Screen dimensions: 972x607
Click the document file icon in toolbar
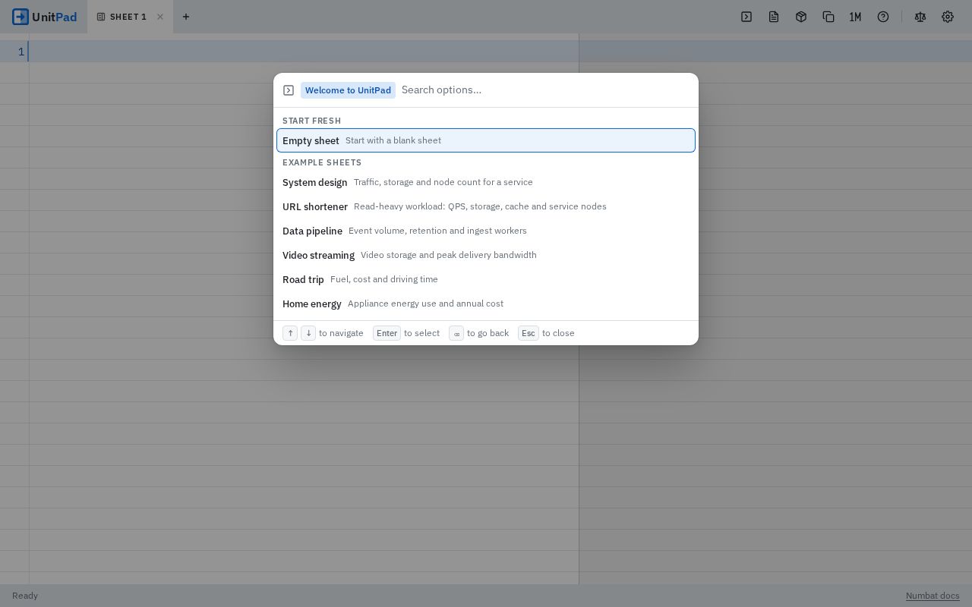pyautogui.click(x=774, y=17)
